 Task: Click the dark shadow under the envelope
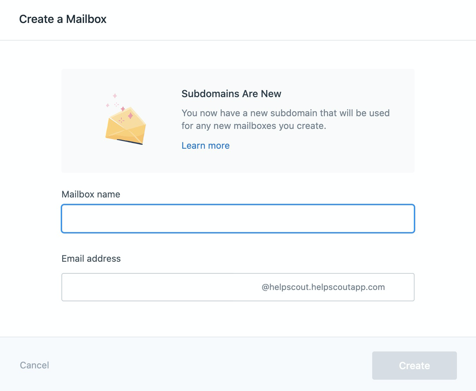130,142
